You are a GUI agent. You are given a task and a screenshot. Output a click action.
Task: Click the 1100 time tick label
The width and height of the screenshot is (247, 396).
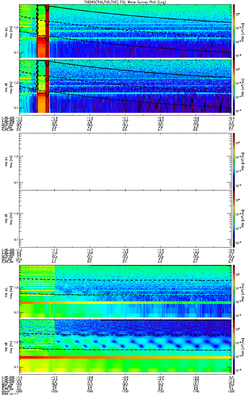125,391
